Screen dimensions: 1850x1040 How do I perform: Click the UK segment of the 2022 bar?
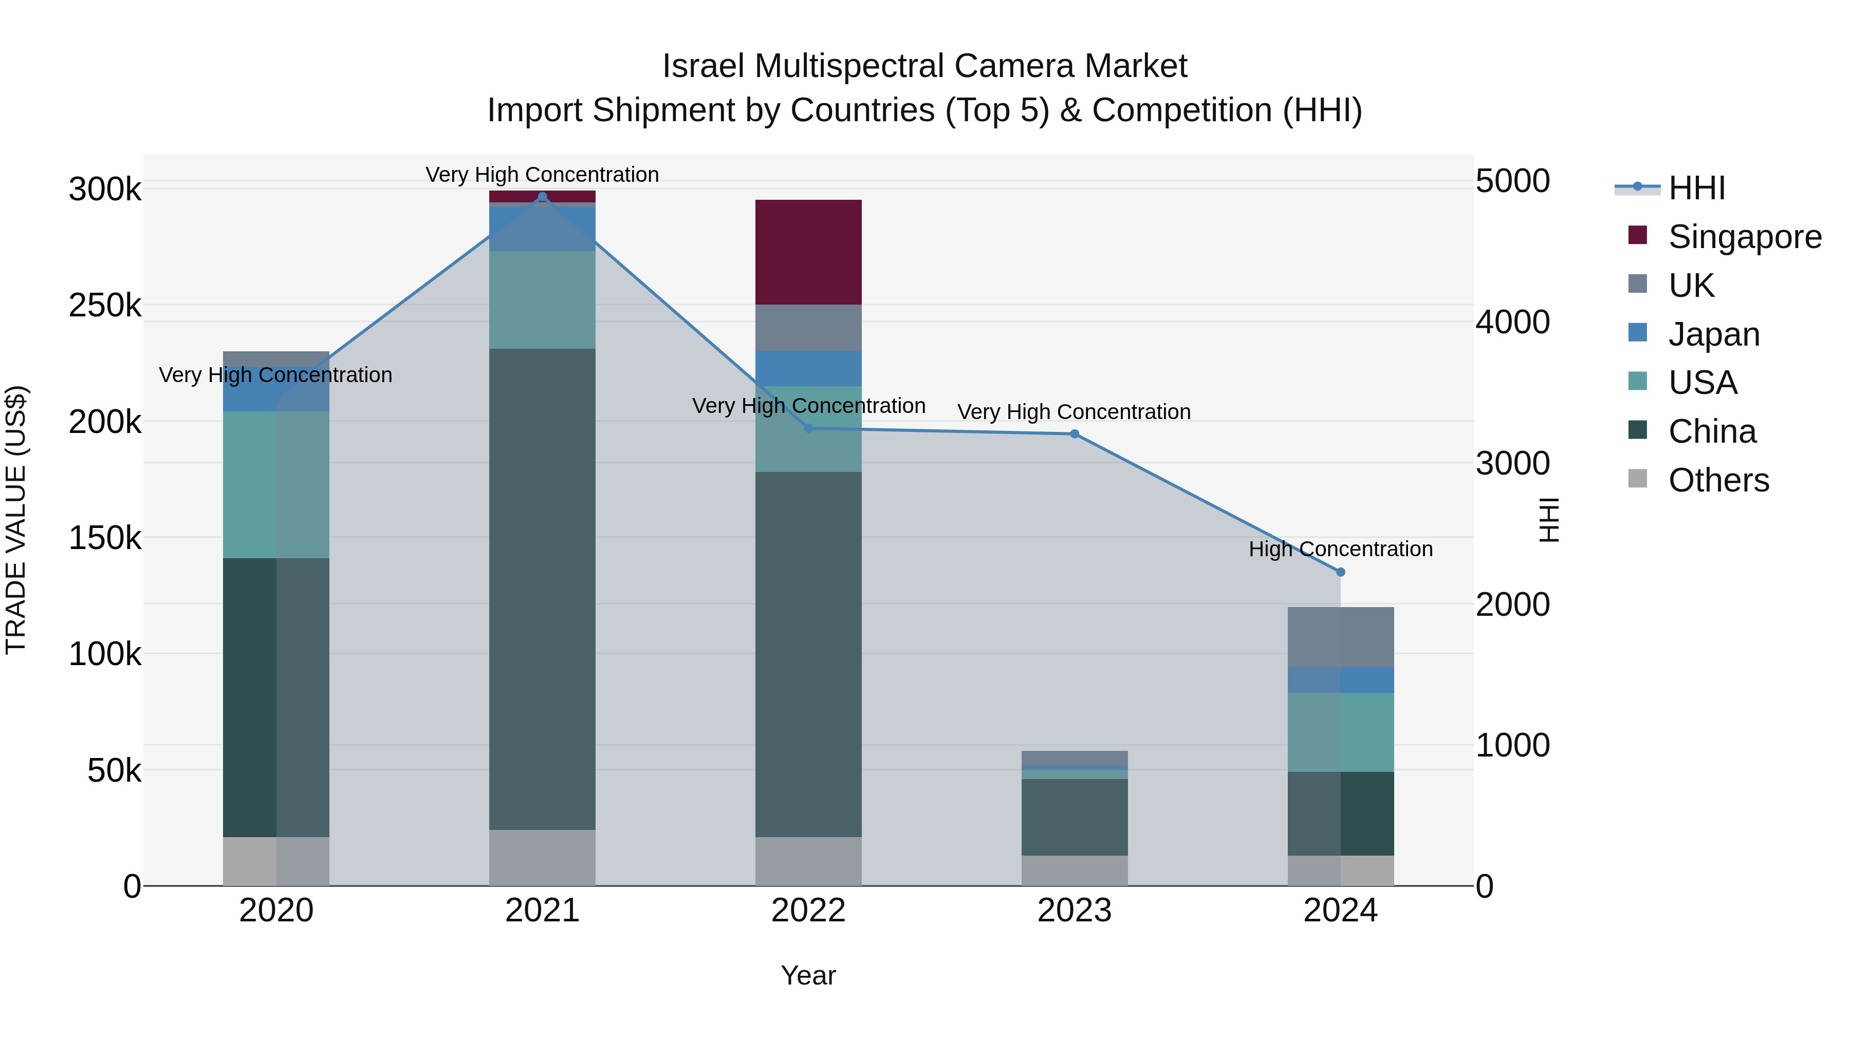point(809,328)
